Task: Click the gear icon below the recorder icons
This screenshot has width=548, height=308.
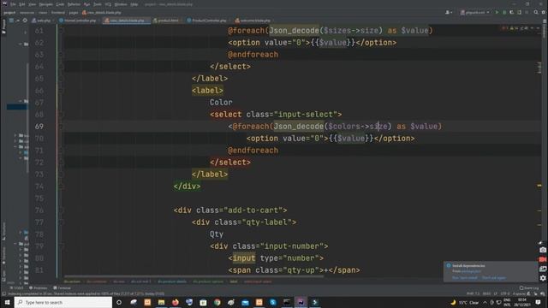Action: pyautogui.click(x=542, y=278)
